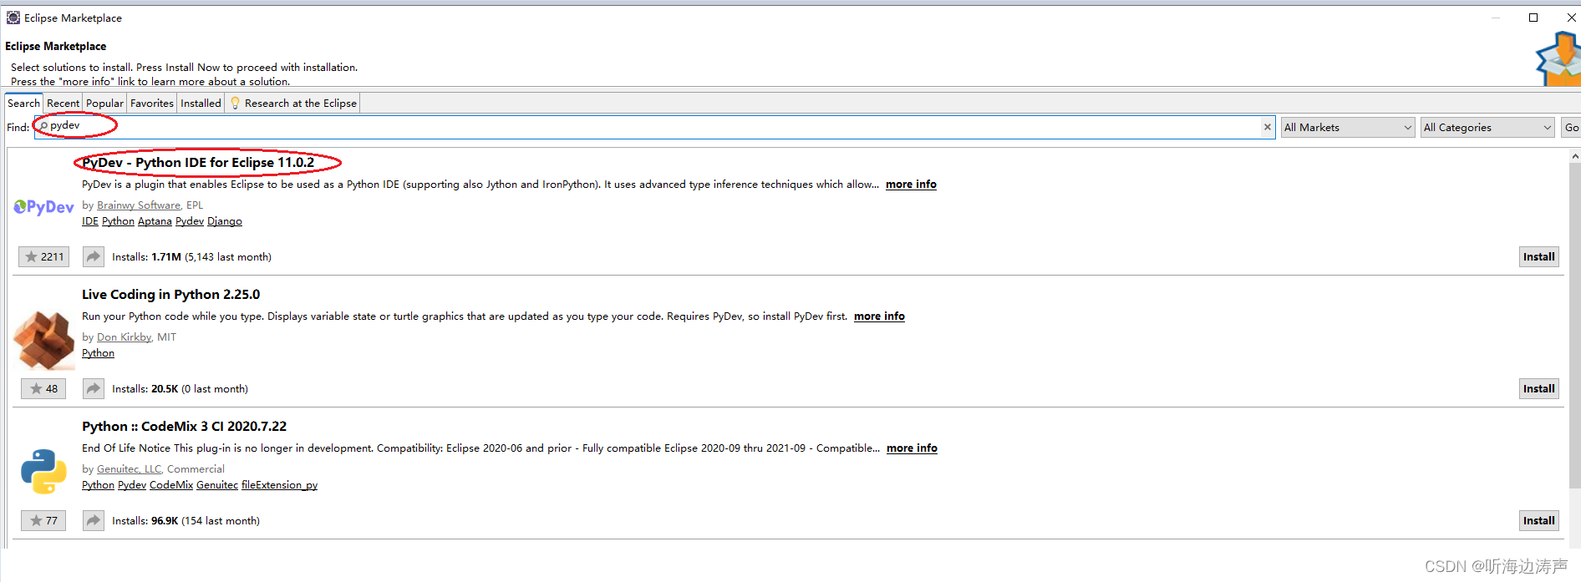The height and width of the screenshot is (582, 1581).
Task: Open Brainwy Software author link
Action: (x=139, y=205)
